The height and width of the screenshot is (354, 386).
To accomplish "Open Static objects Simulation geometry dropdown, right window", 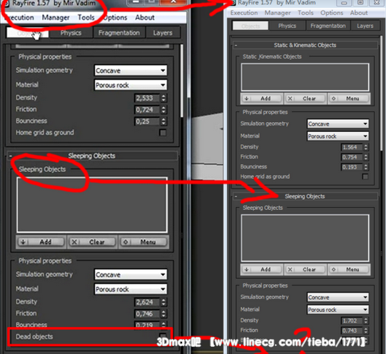I will coord(337,123).
